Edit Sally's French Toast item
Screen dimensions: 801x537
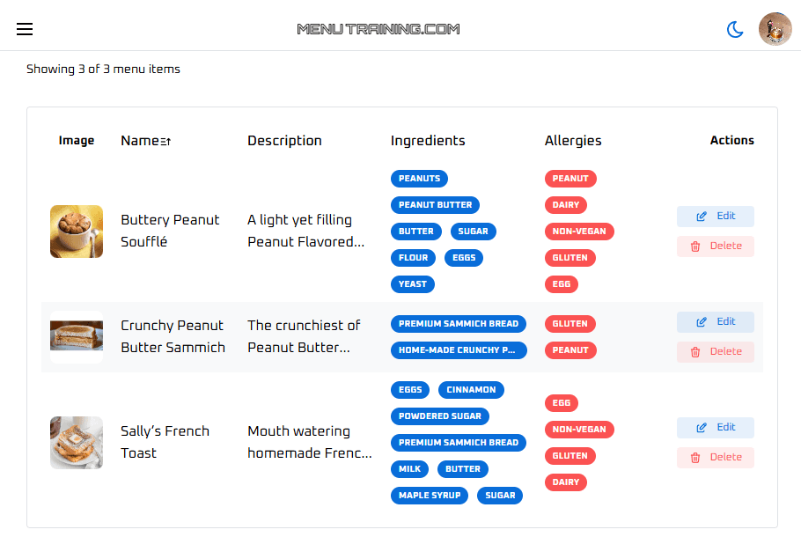click(715, 428)
